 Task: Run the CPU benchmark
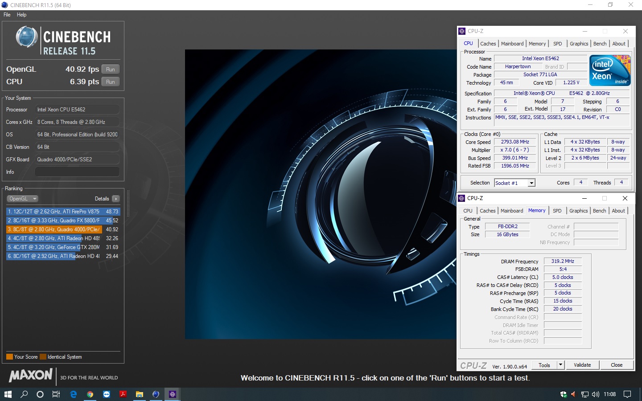111,82
